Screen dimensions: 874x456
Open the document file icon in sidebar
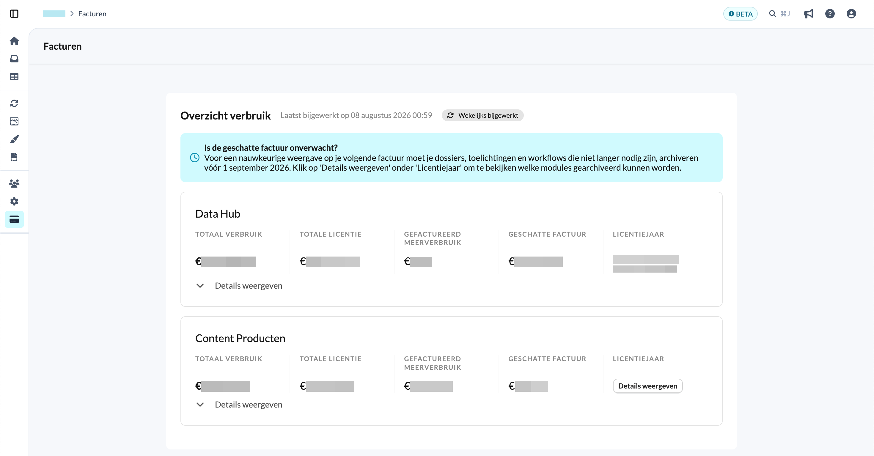[x=14, y=157]
